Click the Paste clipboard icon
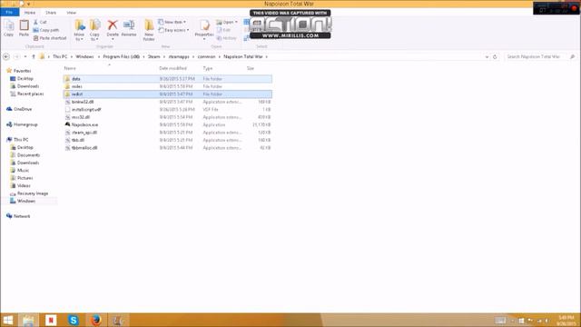The width and height of the screenshot is (581, 327). 25,28
